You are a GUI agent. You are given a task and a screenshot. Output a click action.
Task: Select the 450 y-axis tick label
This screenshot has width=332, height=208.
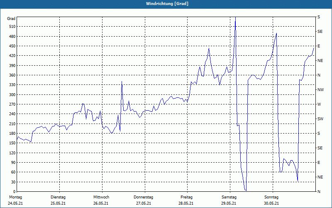point(12,46)
